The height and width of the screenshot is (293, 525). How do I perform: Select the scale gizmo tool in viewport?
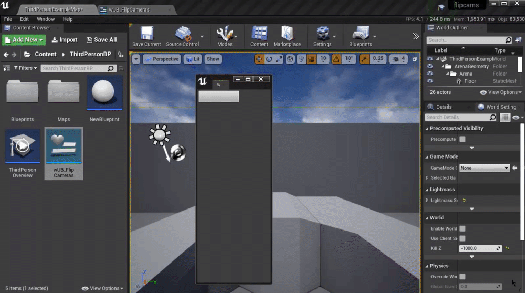coord(279,59)
